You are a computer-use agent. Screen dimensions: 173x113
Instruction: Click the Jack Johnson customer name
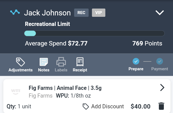(47, 13)
